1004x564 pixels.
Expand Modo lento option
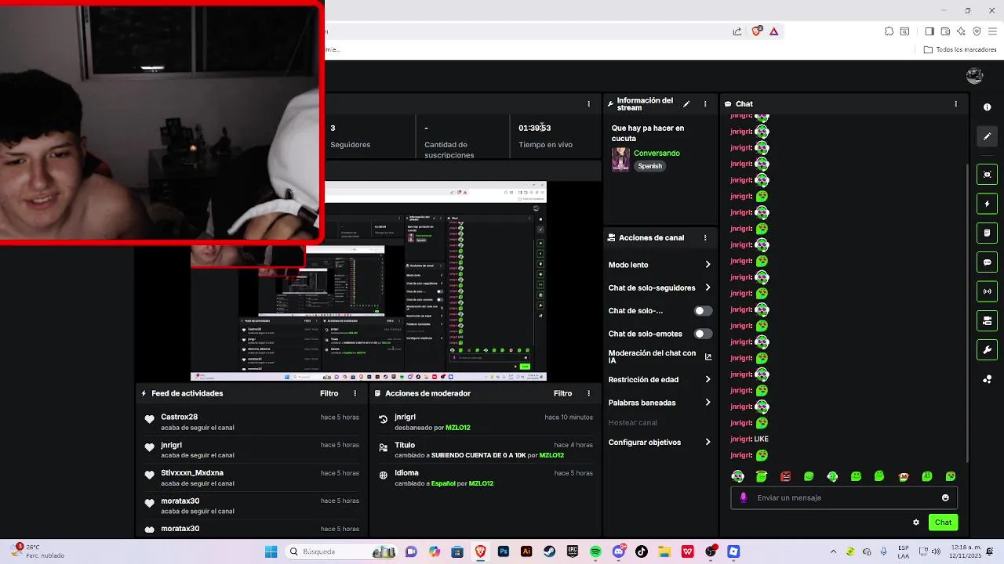point(660,265)
